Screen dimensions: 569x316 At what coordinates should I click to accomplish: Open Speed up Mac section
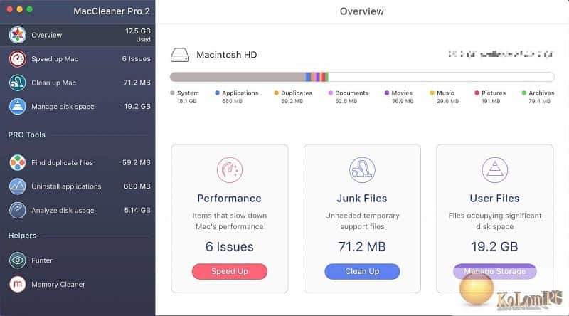pyautogui.click(x=78, y=59)
